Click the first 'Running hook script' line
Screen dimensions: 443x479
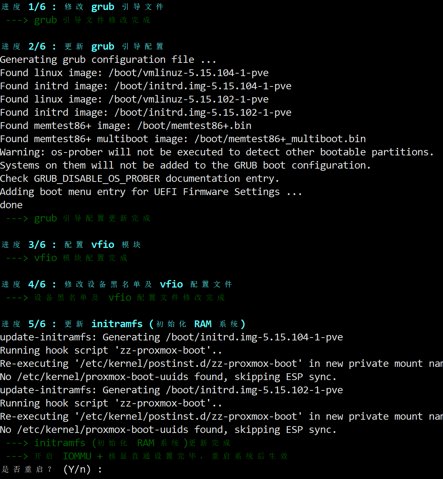tap(111, 350)
